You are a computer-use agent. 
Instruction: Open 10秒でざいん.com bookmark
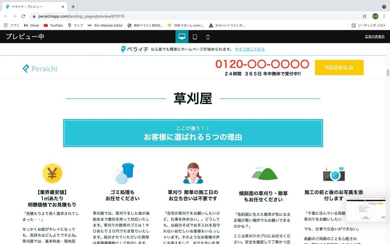pyautogui.click(x=186, y=25)
